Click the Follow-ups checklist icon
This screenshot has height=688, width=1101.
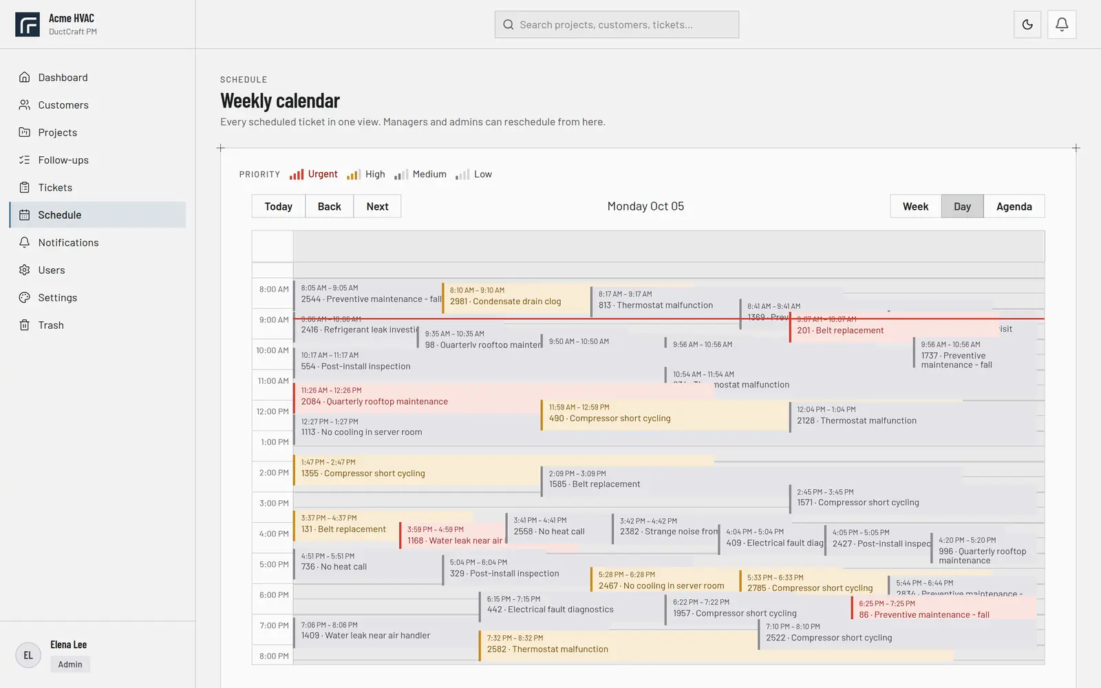25,160
